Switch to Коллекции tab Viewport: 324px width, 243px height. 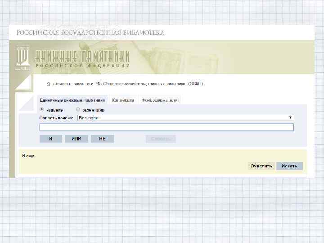pos(123,100)
